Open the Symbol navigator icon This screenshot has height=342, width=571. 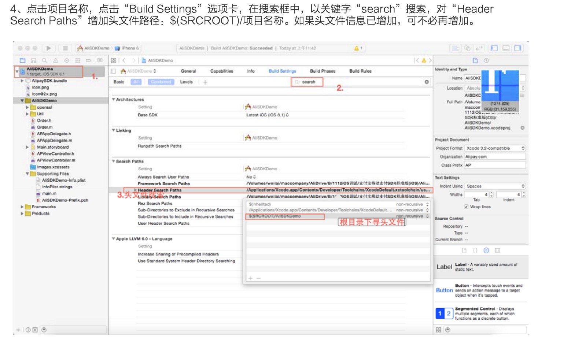[x=34, y=60]
